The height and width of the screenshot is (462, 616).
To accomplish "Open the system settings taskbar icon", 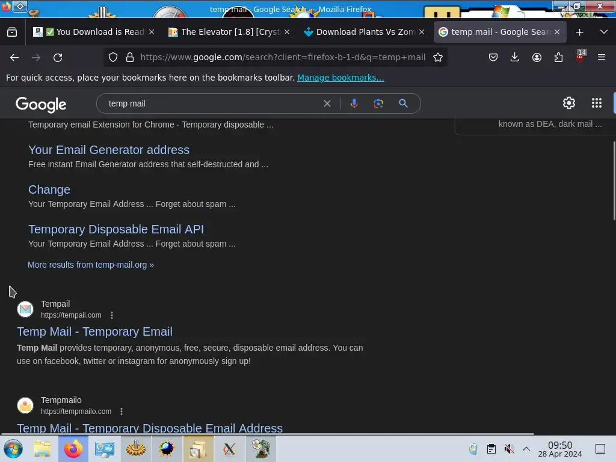I will point(104,449).
